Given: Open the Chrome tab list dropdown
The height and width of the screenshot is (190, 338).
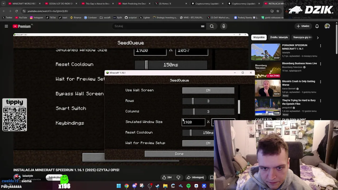Looking at the screenshot, I should [3, 4].
